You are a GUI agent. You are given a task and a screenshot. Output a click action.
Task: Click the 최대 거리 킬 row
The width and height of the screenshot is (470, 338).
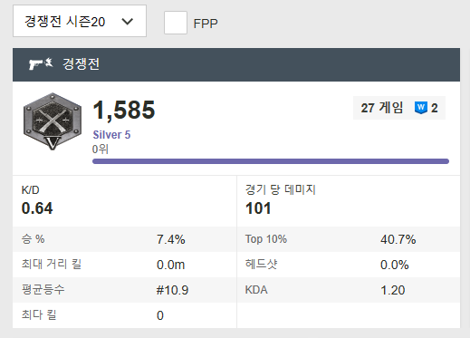pos(125,265)
